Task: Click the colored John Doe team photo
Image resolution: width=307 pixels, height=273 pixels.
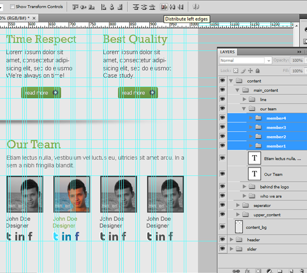Action: [x=72, y=194]
